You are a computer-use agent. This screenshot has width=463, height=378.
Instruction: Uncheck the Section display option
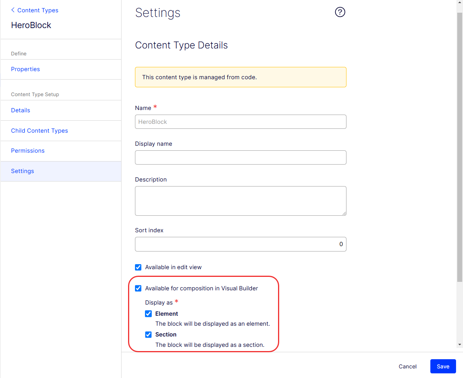coord(148,335)
